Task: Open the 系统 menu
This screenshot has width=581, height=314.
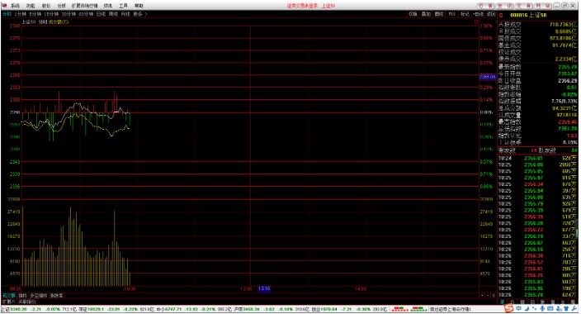Action: click(15, 6)
